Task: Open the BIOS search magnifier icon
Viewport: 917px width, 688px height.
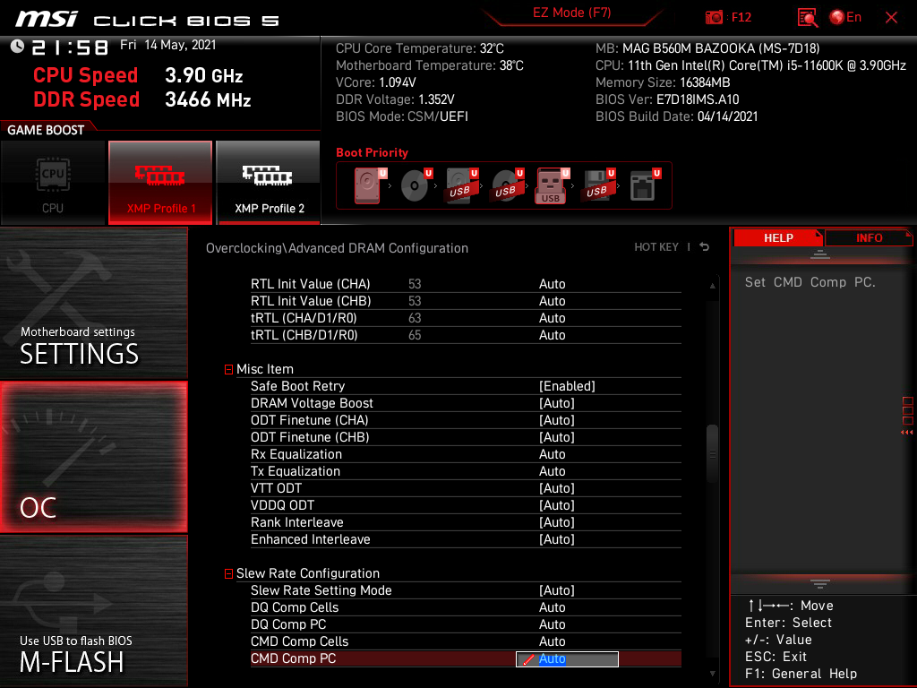Action: pos(807,18)
